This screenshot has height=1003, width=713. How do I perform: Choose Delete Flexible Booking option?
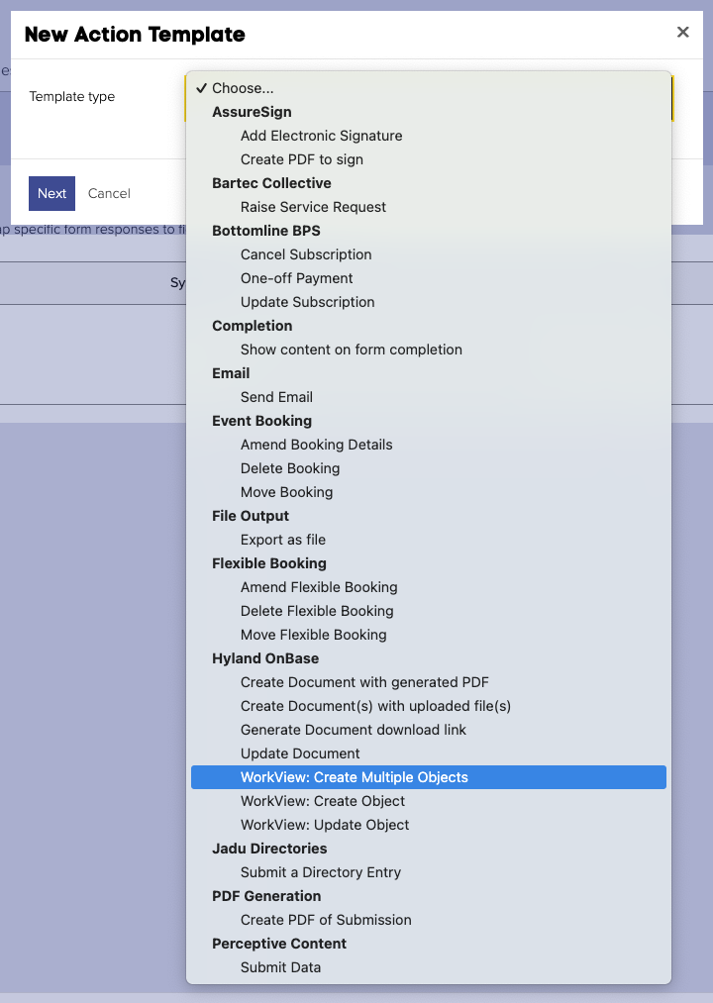click(429, 611)
